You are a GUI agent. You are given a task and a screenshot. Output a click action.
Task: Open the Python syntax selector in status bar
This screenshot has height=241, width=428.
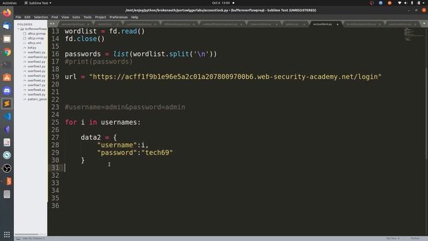pos(415,238)
